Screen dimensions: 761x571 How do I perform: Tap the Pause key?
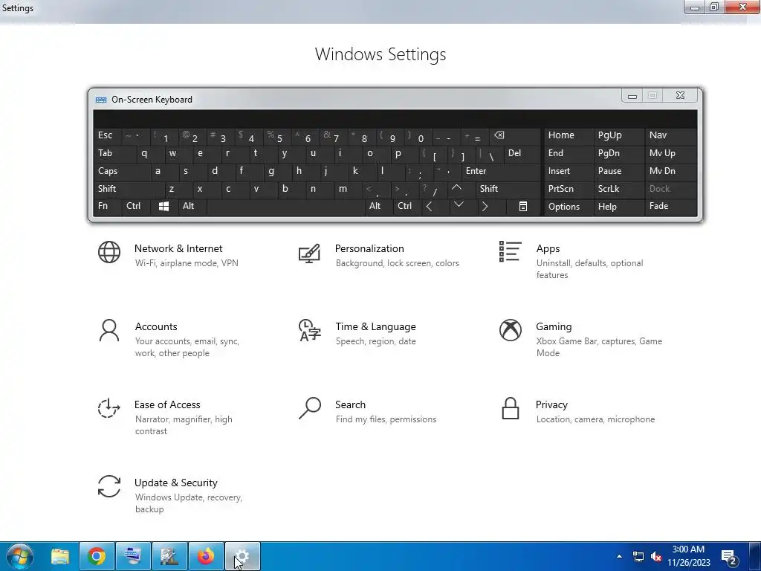point(619,171)
